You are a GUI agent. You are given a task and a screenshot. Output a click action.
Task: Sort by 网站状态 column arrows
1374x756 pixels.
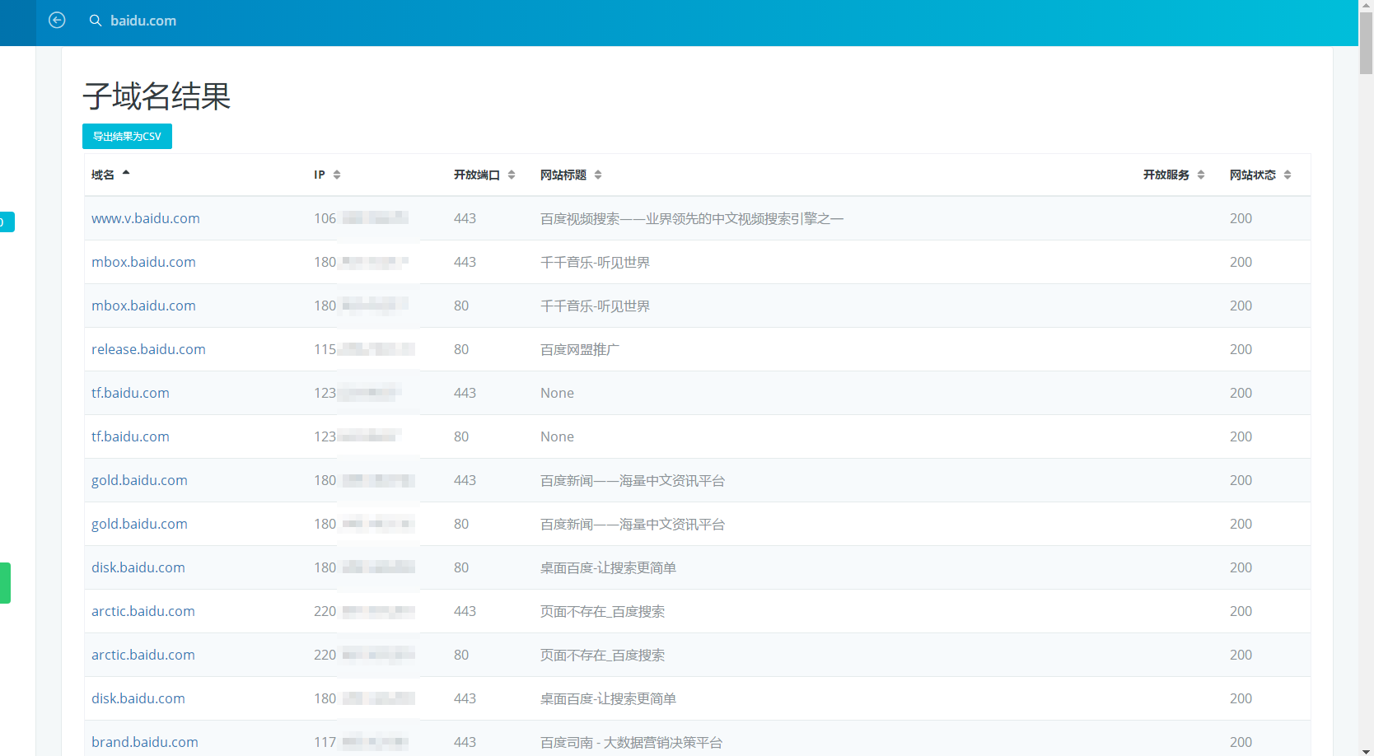click(1288, 175)
